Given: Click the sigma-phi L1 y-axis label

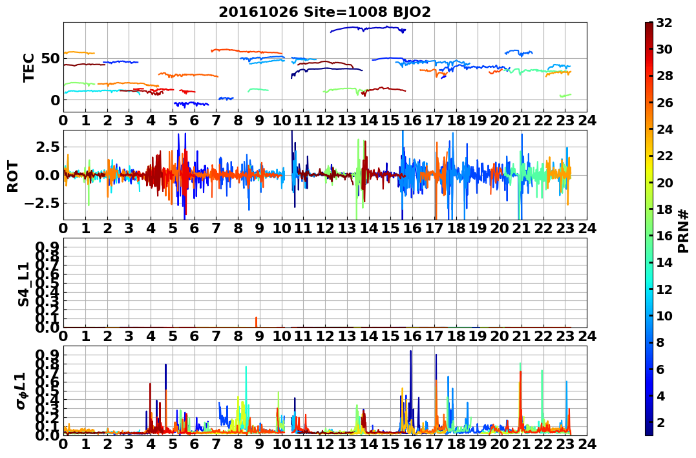Looking at the screenshot, I should point(21,391).
